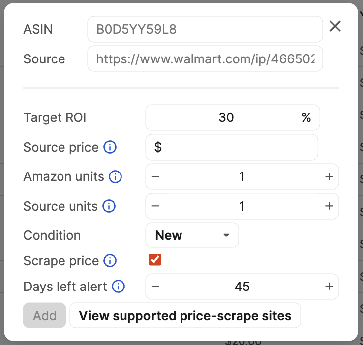
Task: Decrease Days left alert value
Action: coord(155,286)
